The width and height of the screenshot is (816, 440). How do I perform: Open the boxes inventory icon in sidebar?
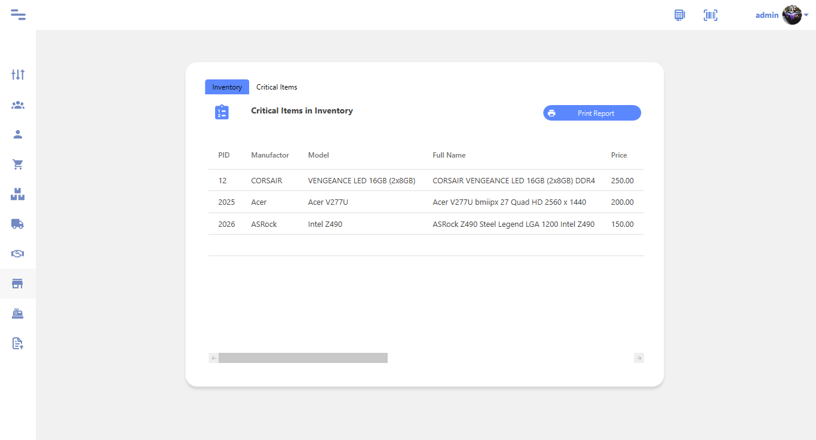point(18,194)
